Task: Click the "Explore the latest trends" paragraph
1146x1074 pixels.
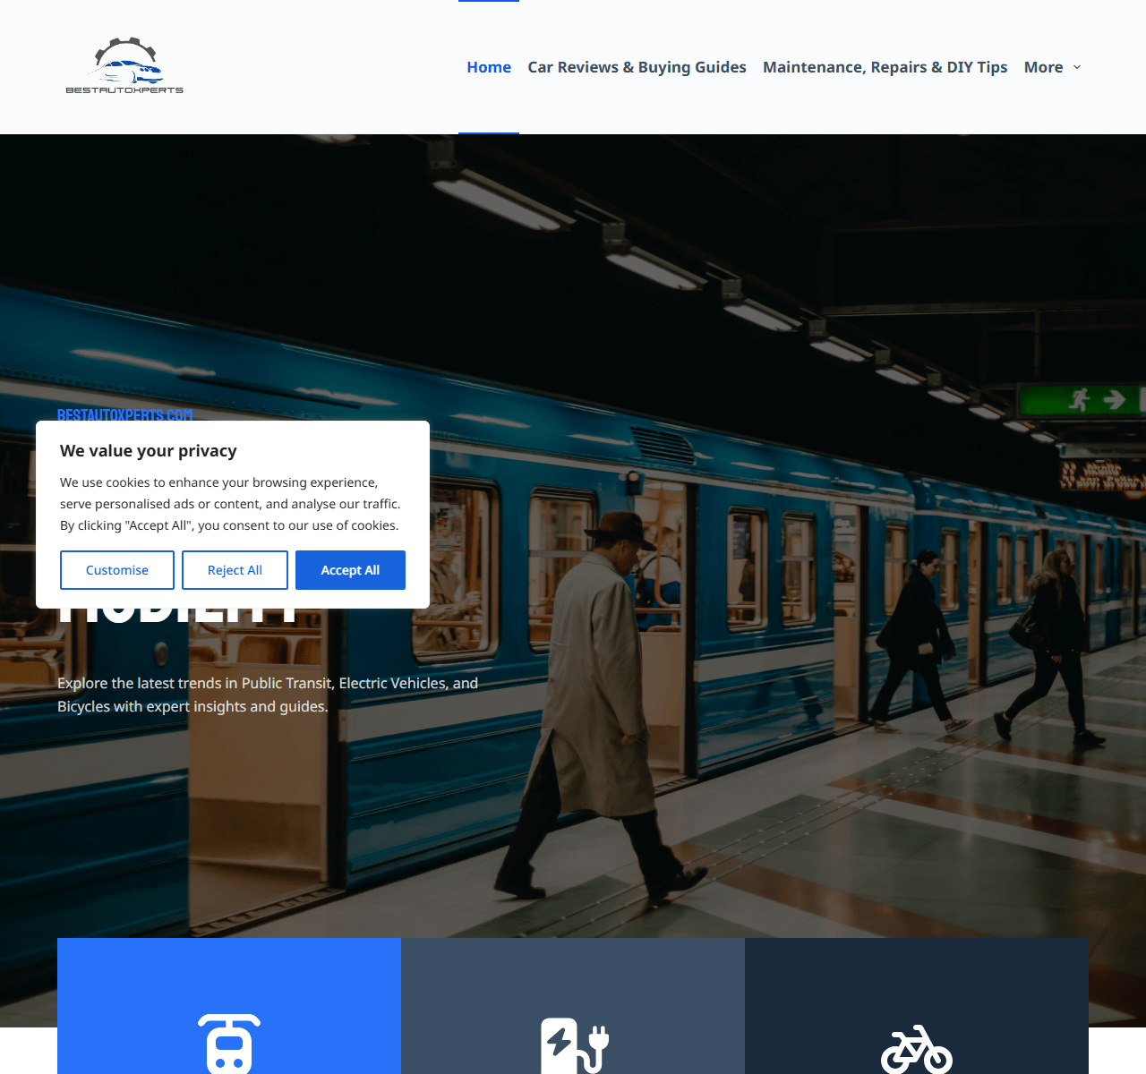Action: [268, 695]
